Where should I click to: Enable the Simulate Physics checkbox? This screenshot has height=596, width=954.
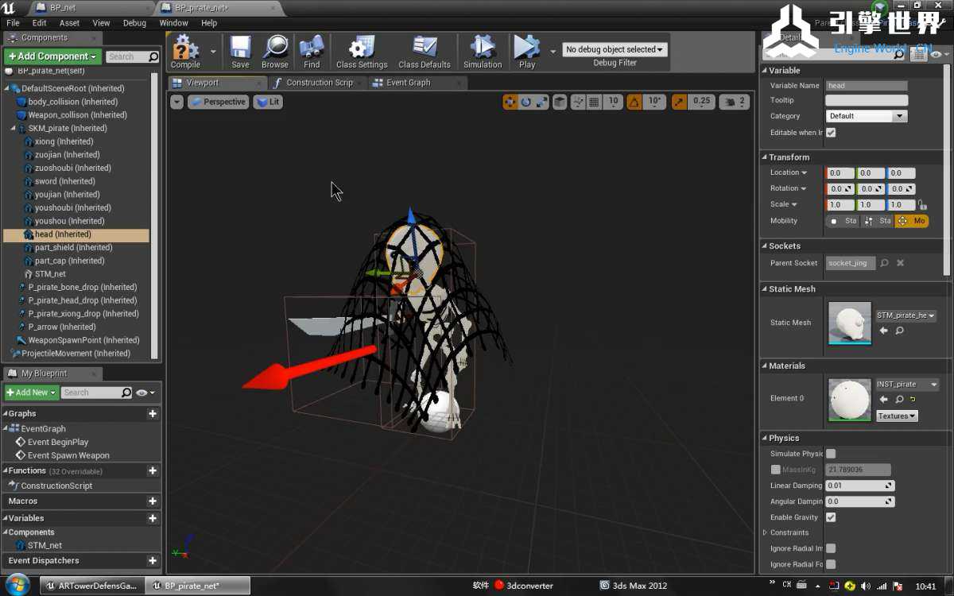click(x=831, y=454)
